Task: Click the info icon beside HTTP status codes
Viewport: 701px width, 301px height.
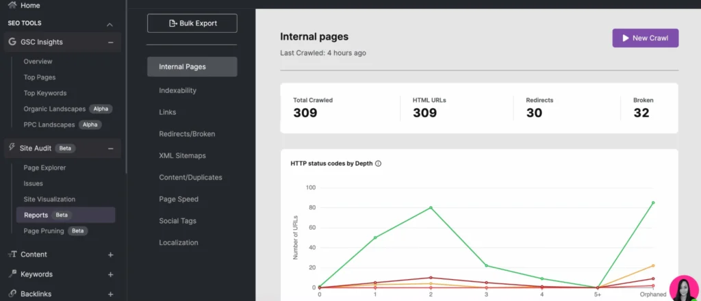Action: pyautogui.click(x=378, y=163)
